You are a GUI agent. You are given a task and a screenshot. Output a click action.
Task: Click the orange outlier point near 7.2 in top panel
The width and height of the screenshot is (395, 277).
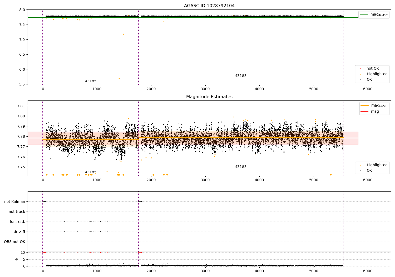[123, 34]
